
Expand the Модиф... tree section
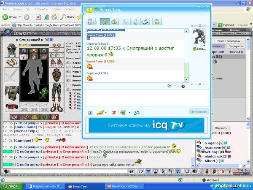coord(68,67)
